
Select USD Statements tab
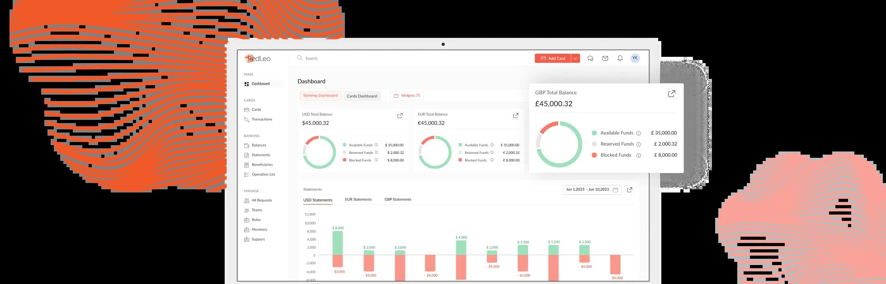point(318,200)
